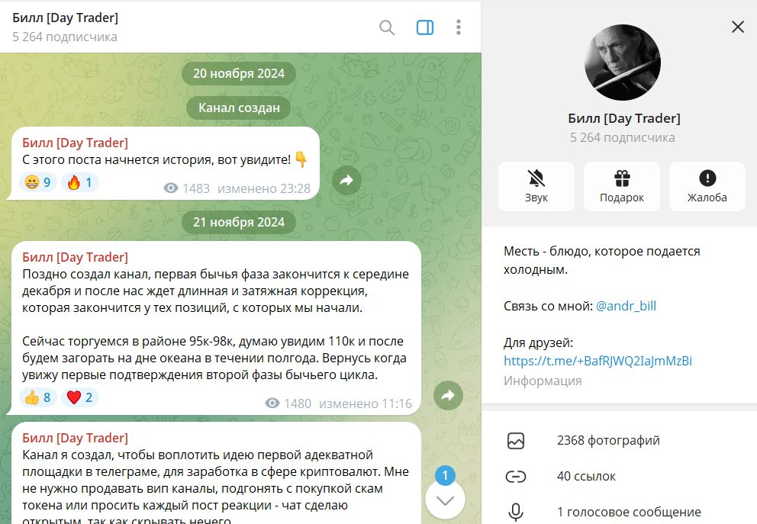This screenshot has width=757, height=524.
Task: Open the @andr_bill contact link
Action: (627, 306)
